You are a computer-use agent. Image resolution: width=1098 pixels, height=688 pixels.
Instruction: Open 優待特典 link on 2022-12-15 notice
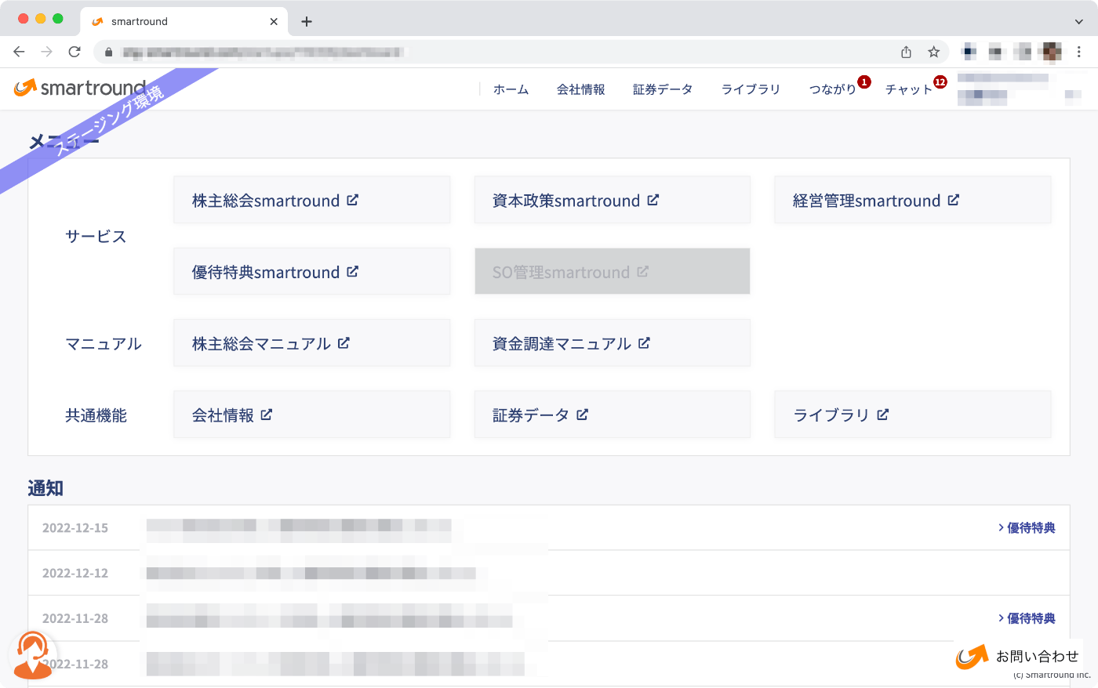point(1027,527)
